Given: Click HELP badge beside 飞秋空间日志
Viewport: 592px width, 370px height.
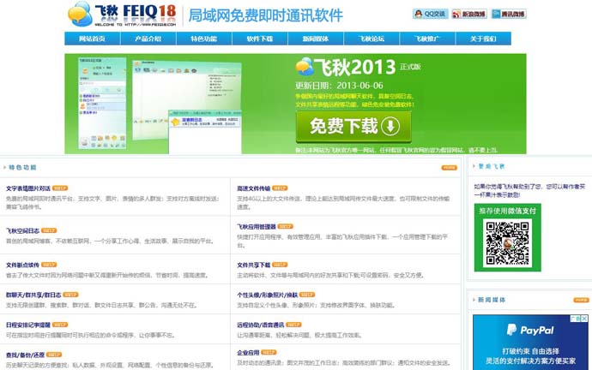Looking at the screenshot, I should point(49,230).
